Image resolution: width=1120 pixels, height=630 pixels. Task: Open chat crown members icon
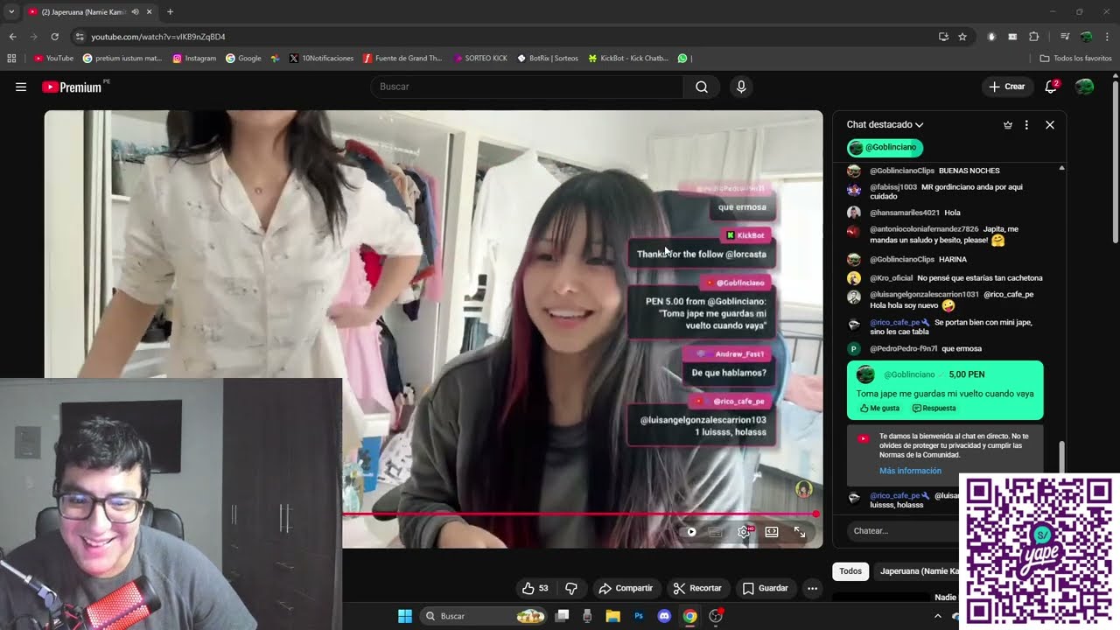click(x=1008, y=125)
